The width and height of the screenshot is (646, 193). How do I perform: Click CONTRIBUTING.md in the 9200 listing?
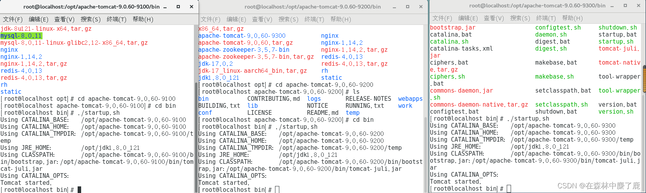273,99
